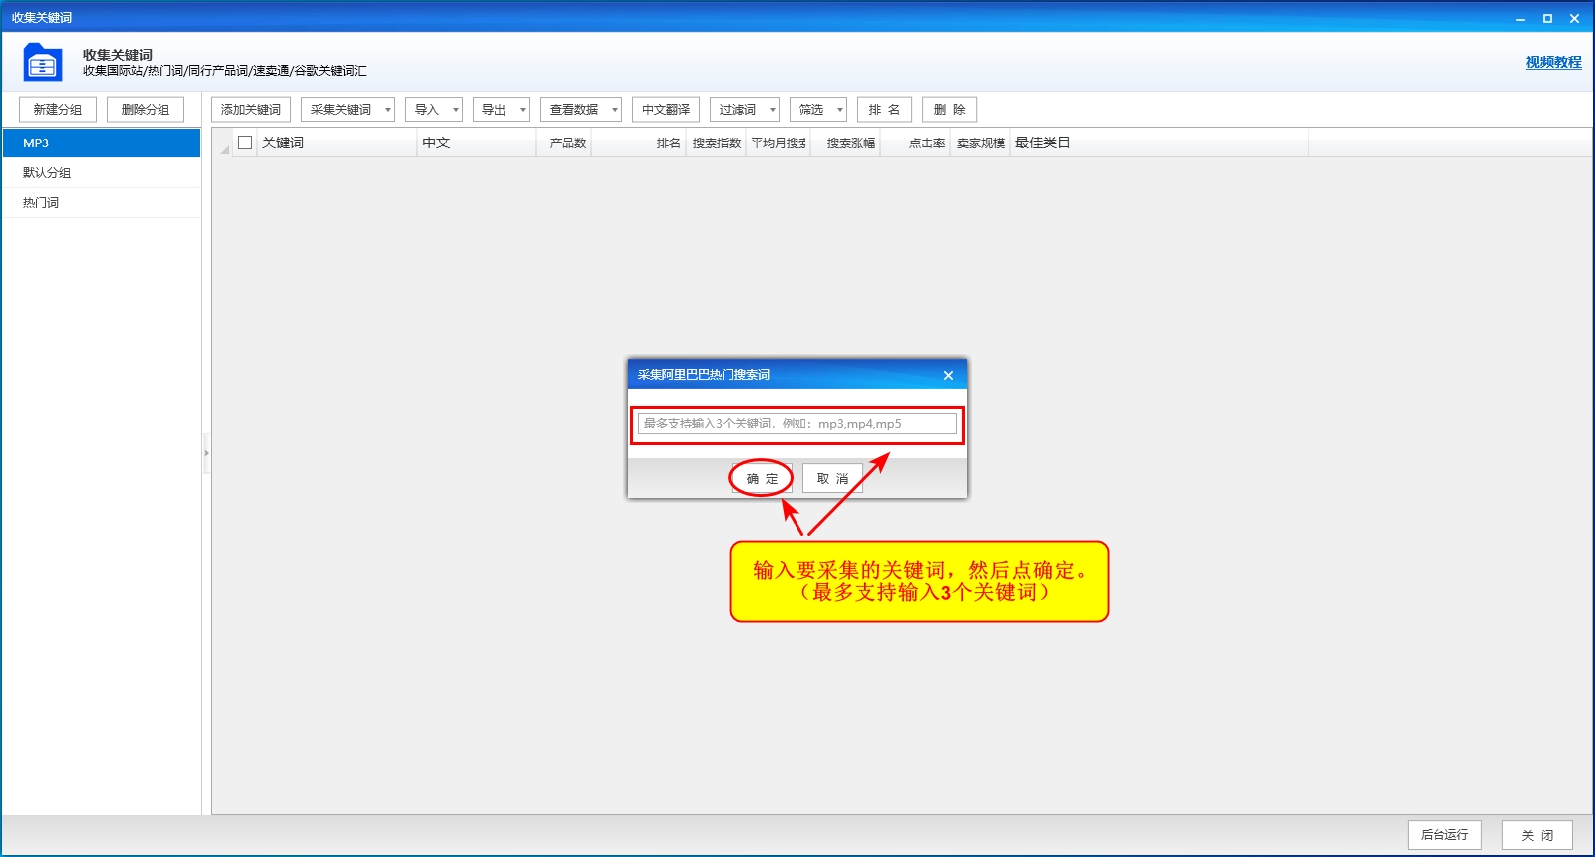Sort by the 点击率 column header

915,143
